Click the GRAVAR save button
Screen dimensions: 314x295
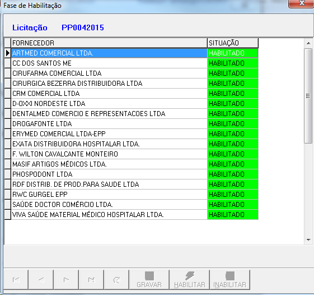pos(149,279)
